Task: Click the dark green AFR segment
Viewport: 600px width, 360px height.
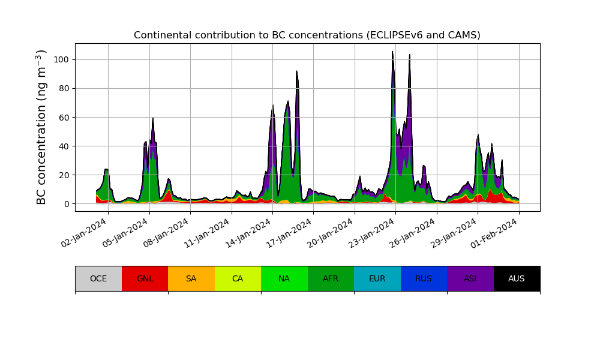Action: [331, 278]
